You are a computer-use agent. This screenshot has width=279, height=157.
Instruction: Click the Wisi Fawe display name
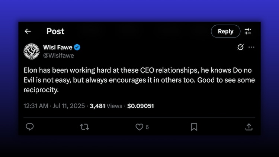pyautogui.click(x=57, y=47)
